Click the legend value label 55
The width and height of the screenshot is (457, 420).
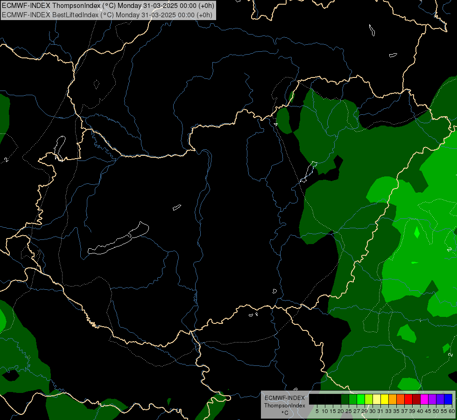[x=444, y=411]
